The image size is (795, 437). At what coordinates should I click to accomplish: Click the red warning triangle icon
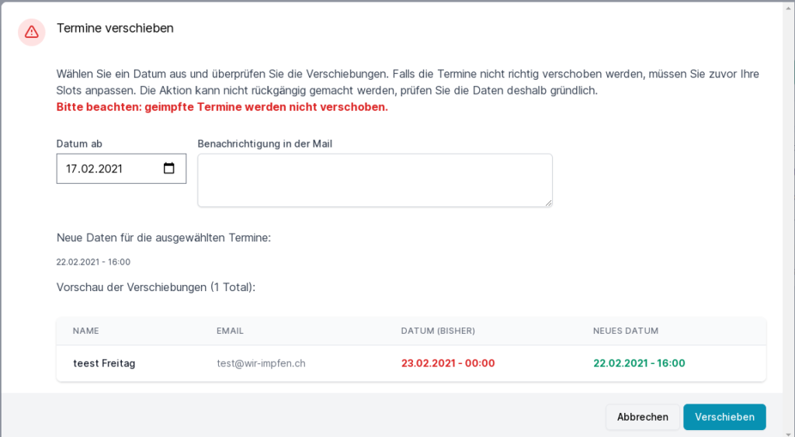[31, 32]
